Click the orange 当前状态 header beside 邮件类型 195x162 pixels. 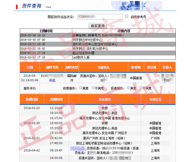[x=103, y=67]
